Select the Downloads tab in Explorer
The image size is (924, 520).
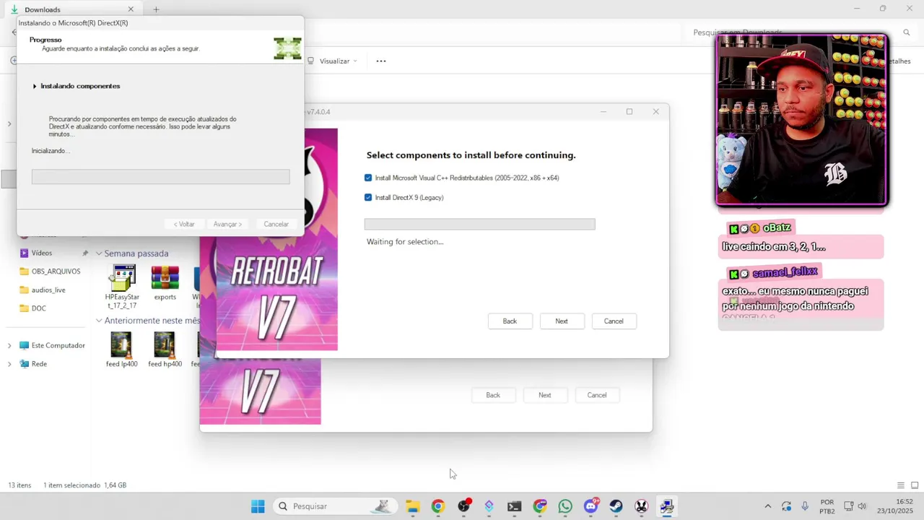[72, 9]
